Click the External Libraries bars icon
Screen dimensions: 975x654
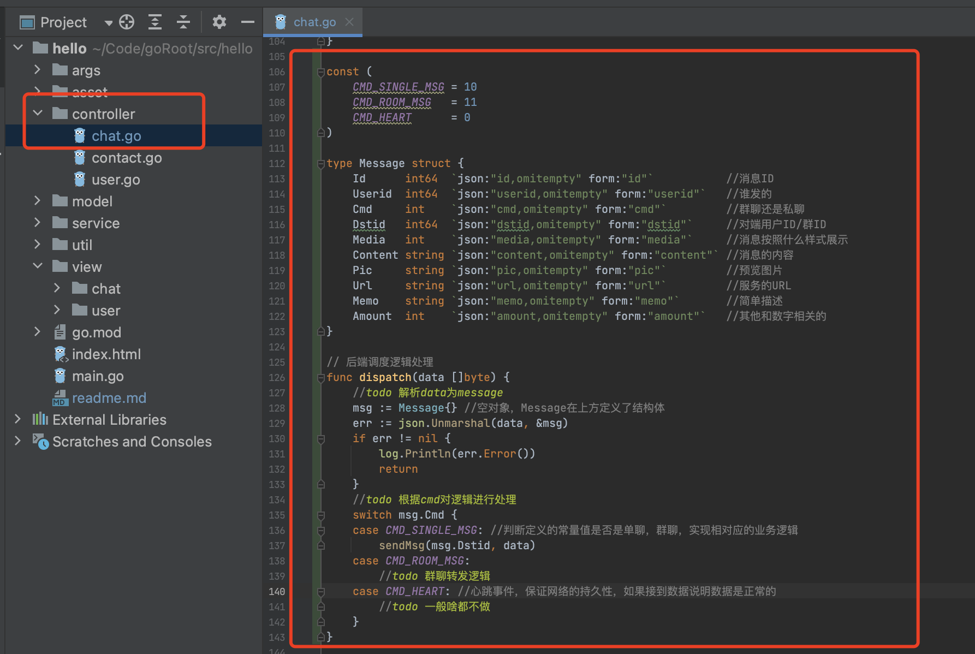click(40, 419)
